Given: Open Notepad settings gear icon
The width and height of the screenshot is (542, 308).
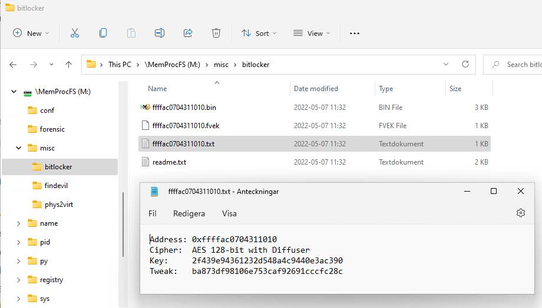Looking at the screenshot, I should tap(521, 213).
